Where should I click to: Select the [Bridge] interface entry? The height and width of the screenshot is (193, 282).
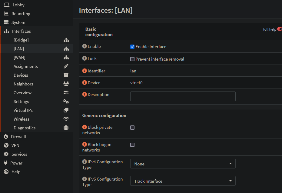click(21, 40)
